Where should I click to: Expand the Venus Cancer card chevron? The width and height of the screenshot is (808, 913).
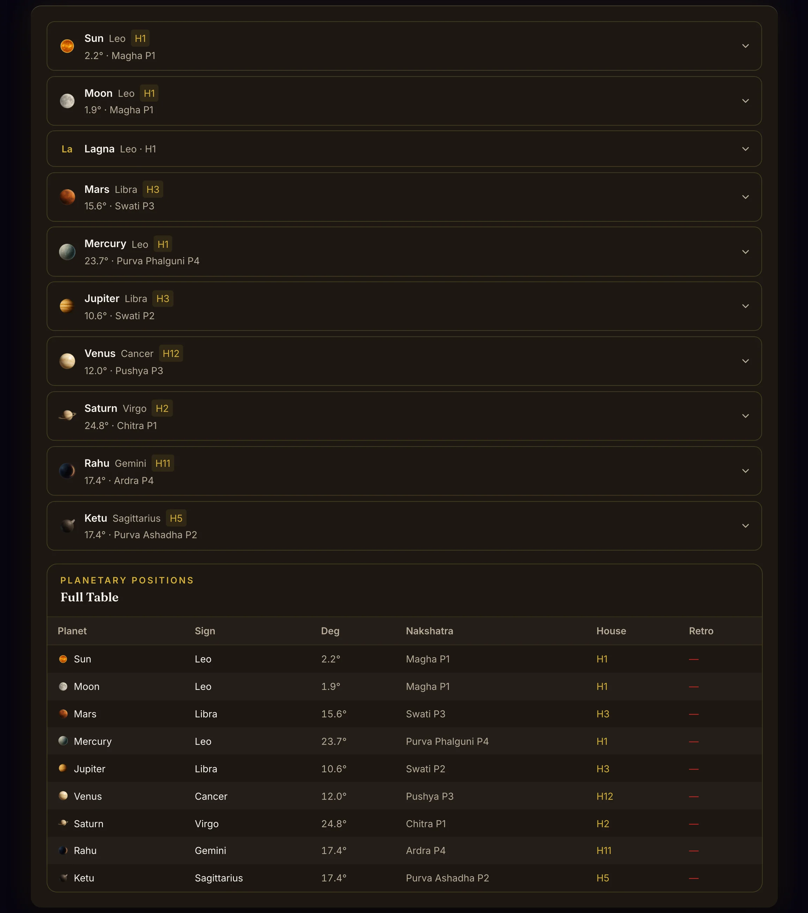[x=746, y=361]
